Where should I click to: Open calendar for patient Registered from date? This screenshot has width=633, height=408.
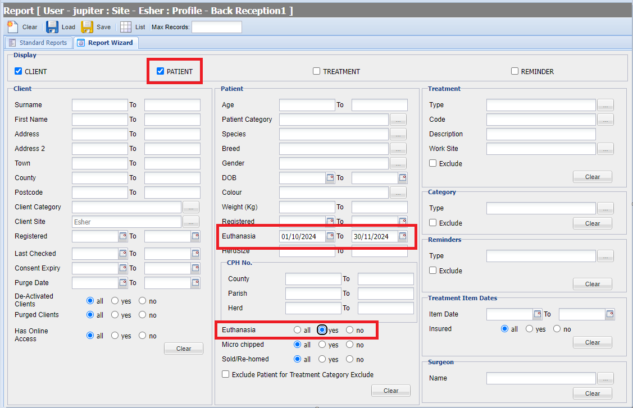point(330,221)
